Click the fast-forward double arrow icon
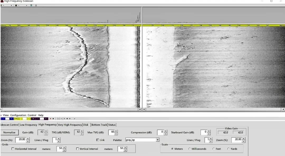This screenshot has height=156, width=285. pyautogui.click(x=70, y=119)
